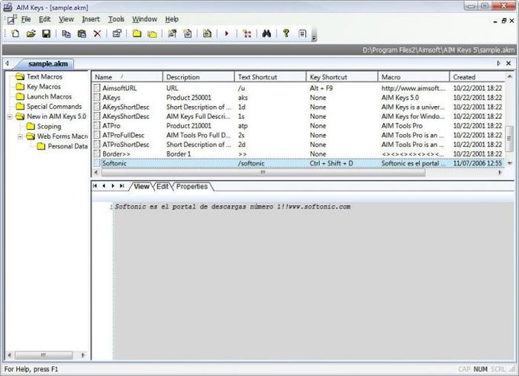The height and width of the screenshot is (376, 519).
Task: Click the New file toolbar icon
Action: coord(15,34)
